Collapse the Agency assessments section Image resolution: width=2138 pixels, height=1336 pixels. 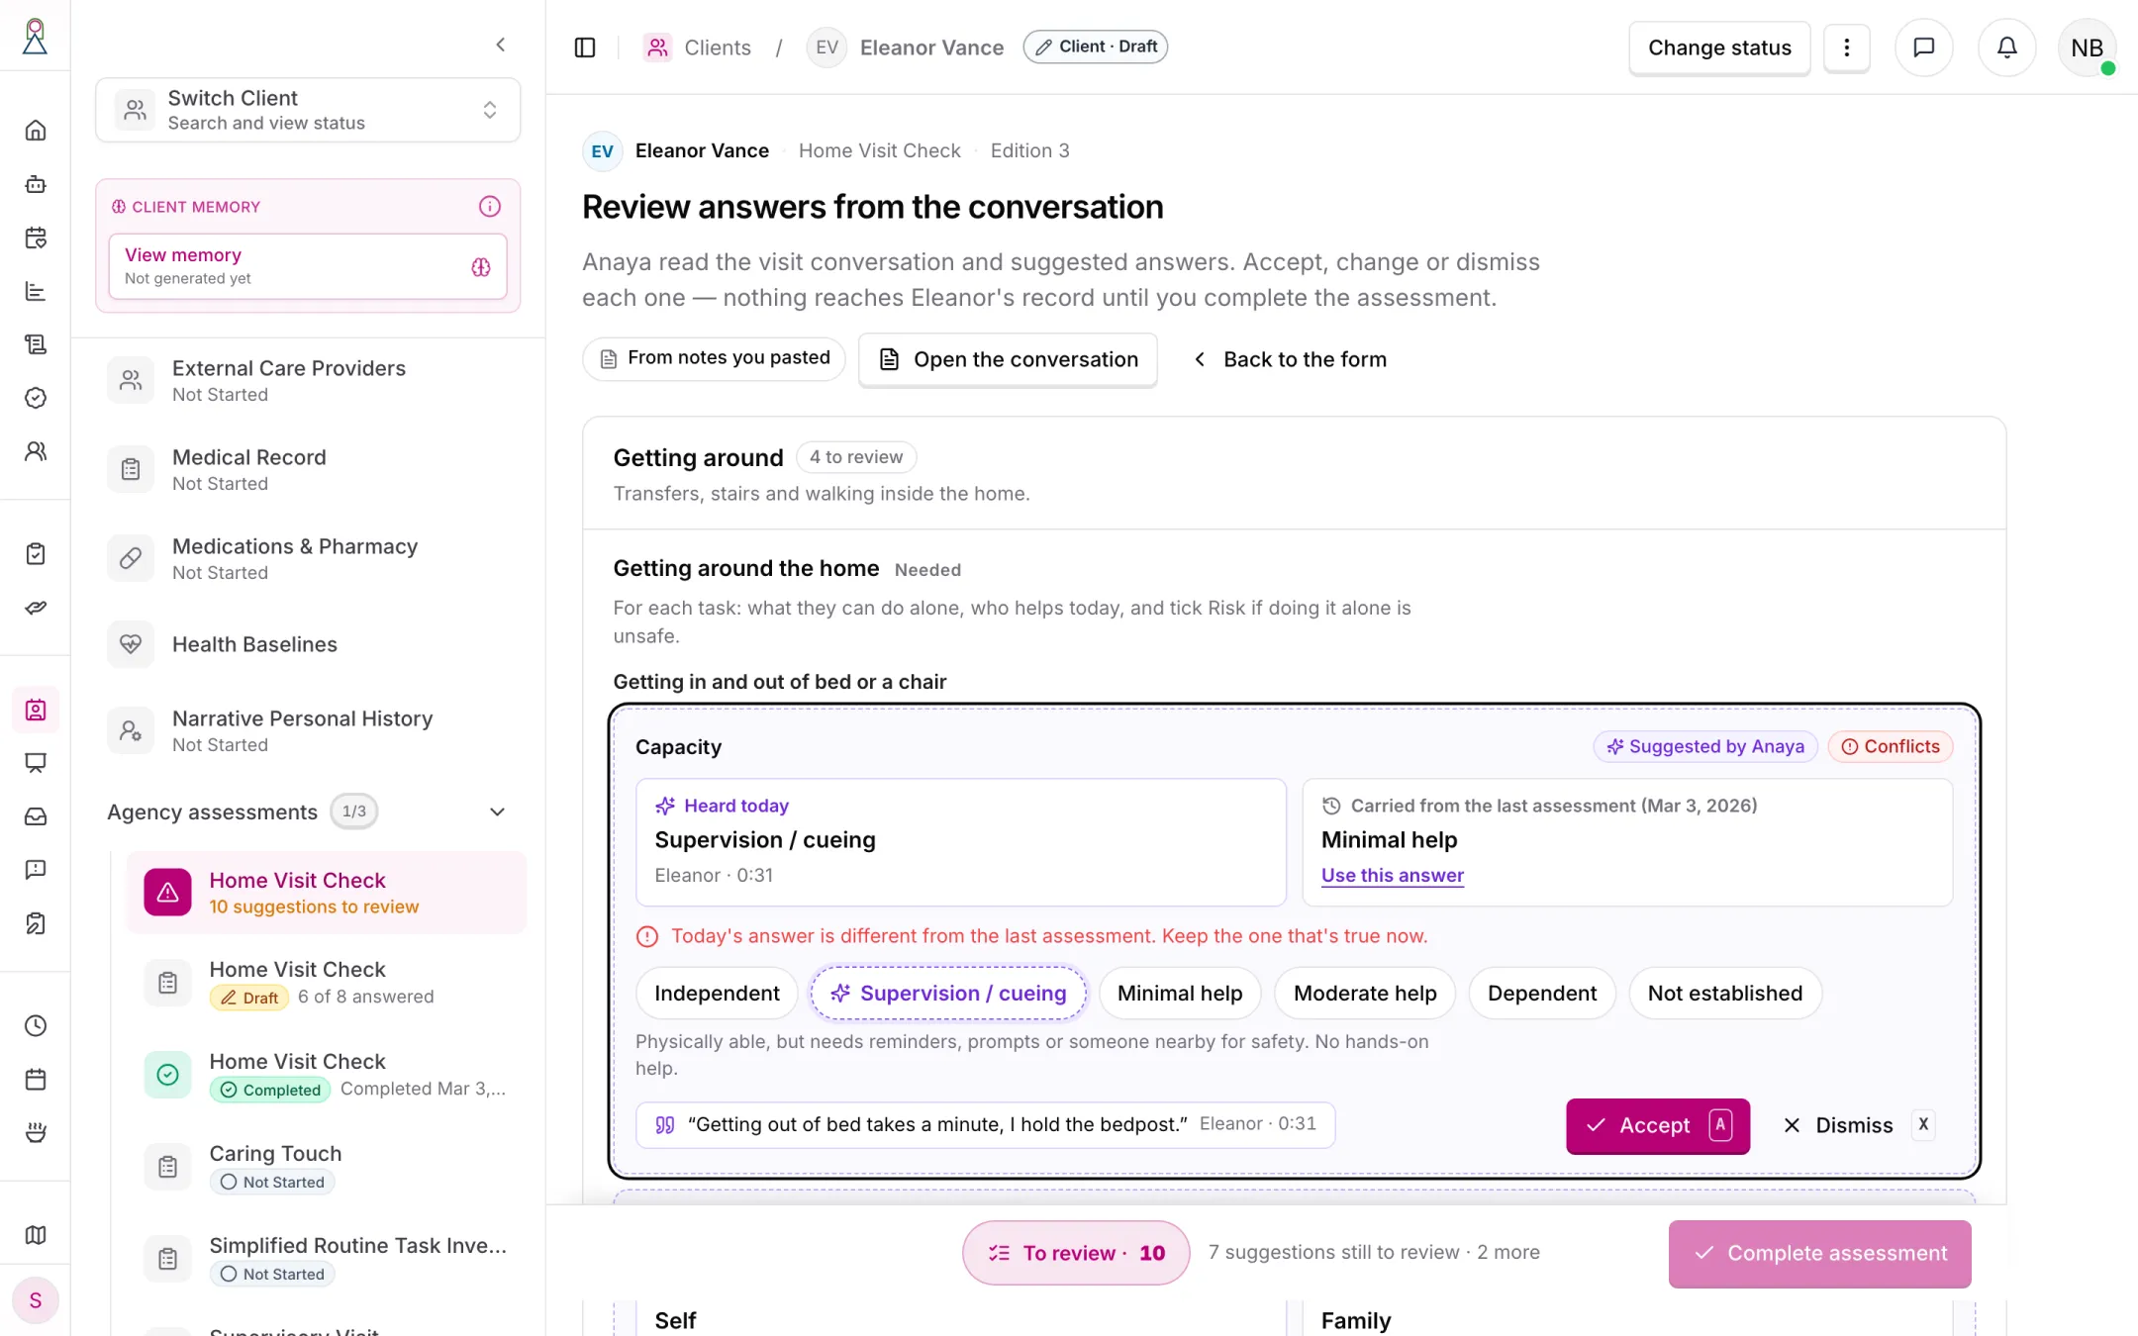pos(498,811)
